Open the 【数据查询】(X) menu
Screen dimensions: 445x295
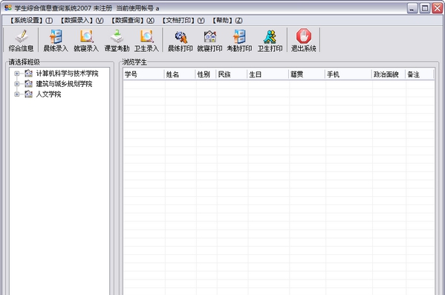pyautogui.click(x=132, y=21)
